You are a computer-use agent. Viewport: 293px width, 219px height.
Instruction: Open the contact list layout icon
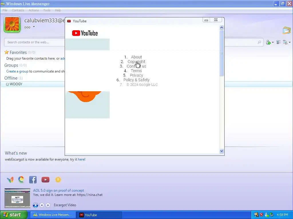(x=278, y=42)
